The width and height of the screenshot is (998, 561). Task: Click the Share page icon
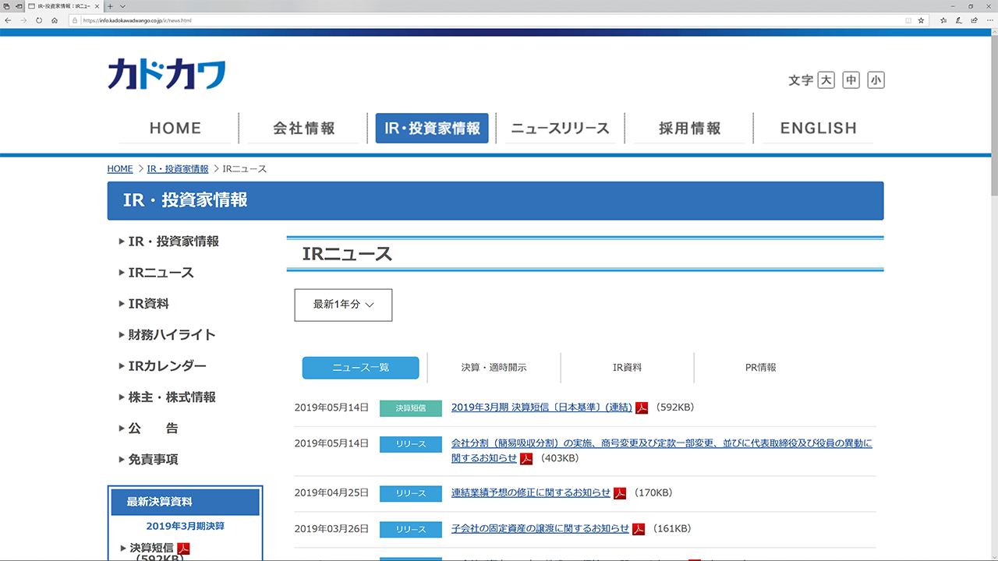(x=974, y=20)
